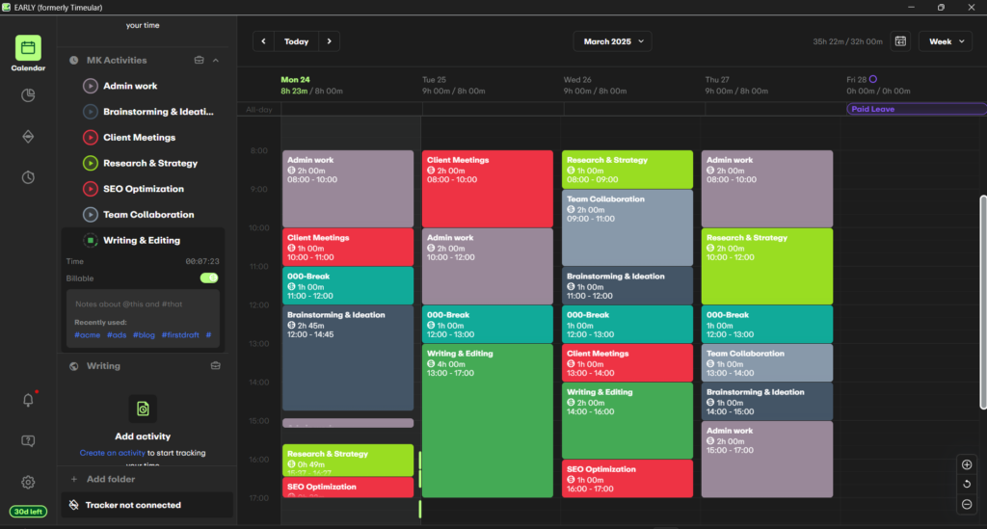This screenshot has height=529, width=987.
Task: Click Add folder label
Action: [x=111, y=479]
